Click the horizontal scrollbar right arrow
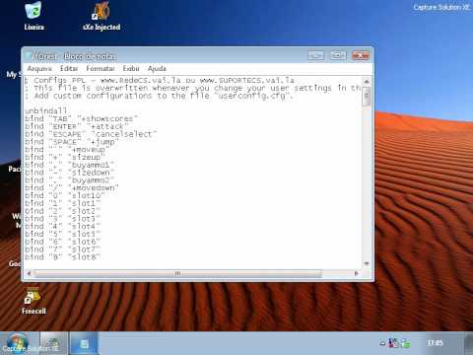Image resolution: width=473 pixels, height=355 pixels. tap(357, 273)
